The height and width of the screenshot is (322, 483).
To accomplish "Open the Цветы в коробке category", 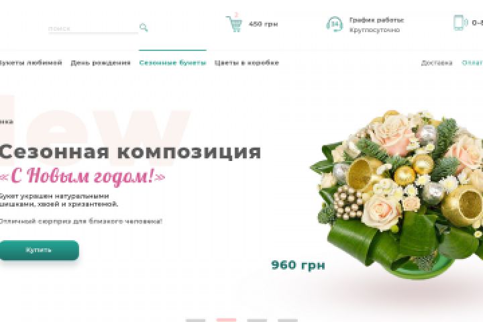I will (247, 63).
